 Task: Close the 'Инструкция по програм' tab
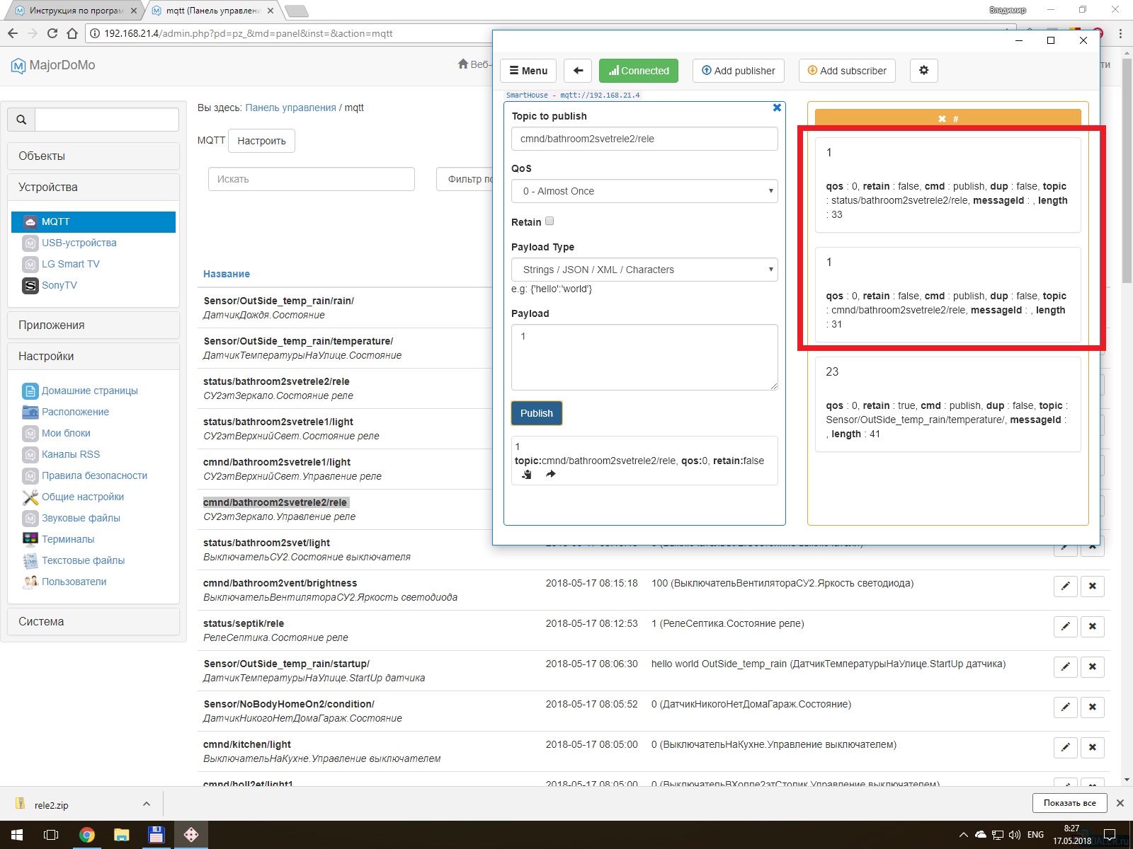134,11
